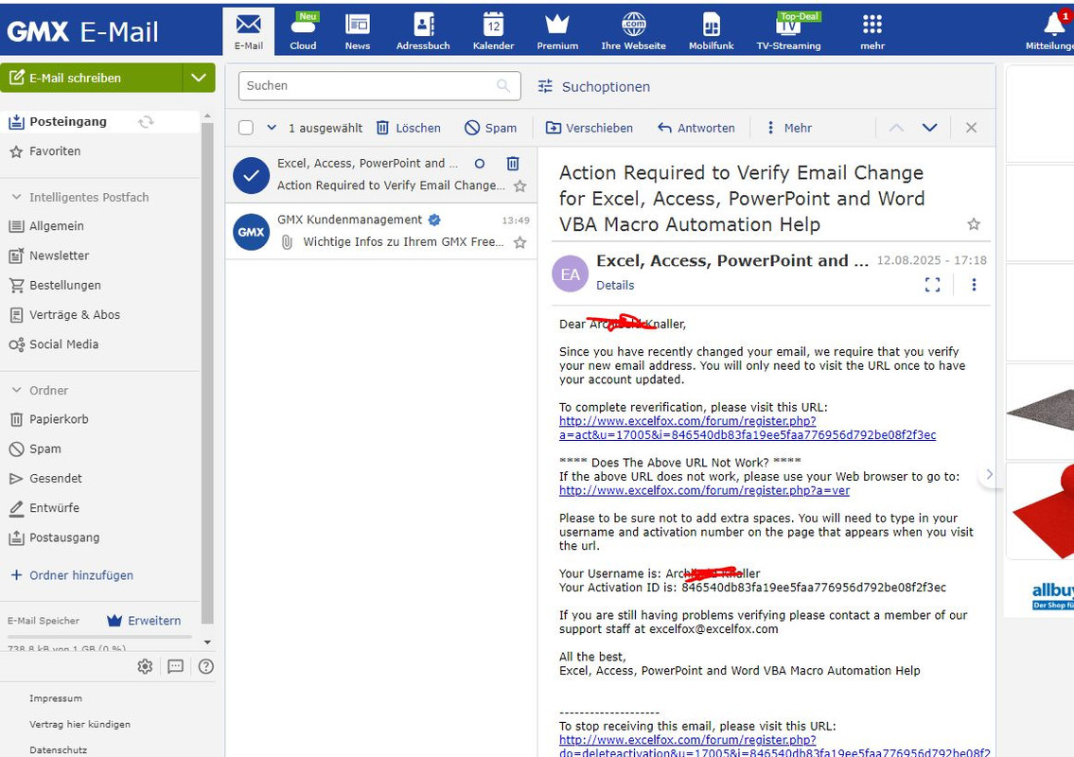Open the selection dropdown next to the checkbox
This screenshot has width=1074, height=757.
point(272,128)
